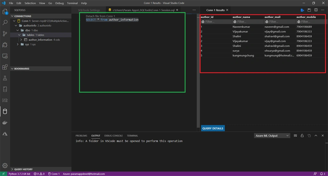Screen dimensions: 328x176
Task: Close the bottom panel
Action: (323, 136)
